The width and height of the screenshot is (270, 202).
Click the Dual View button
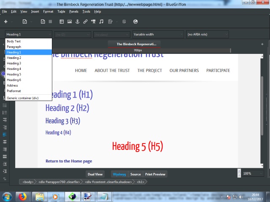click(95, 174)
